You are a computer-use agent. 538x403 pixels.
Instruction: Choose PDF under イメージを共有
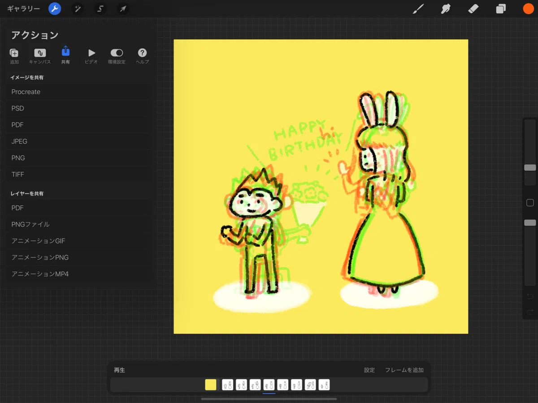[78, 125]
